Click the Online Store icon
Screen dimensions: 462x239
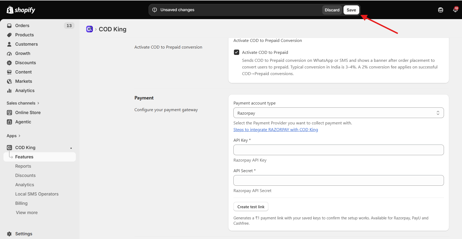(9, 113)
